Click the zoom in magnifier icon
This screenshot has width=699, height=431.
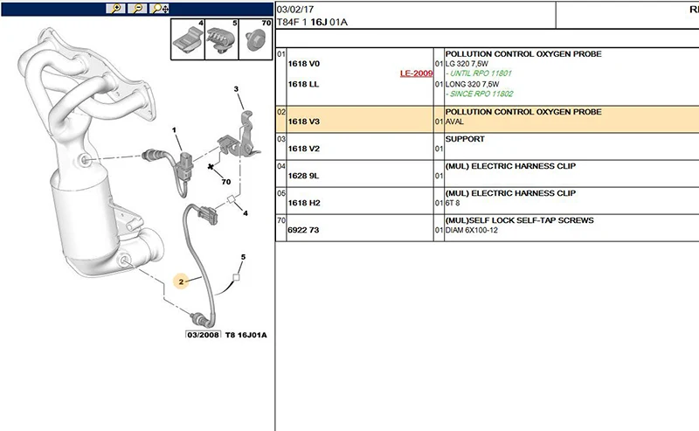(x=115, y=9)
